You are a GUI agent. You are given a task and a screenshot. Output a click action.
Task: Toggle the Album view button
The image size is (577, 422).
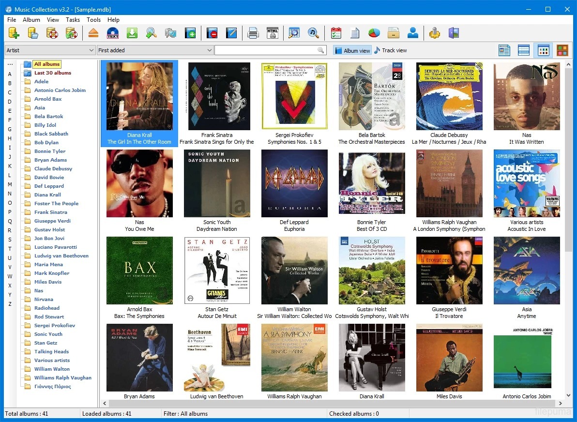[x=352, y=50]
